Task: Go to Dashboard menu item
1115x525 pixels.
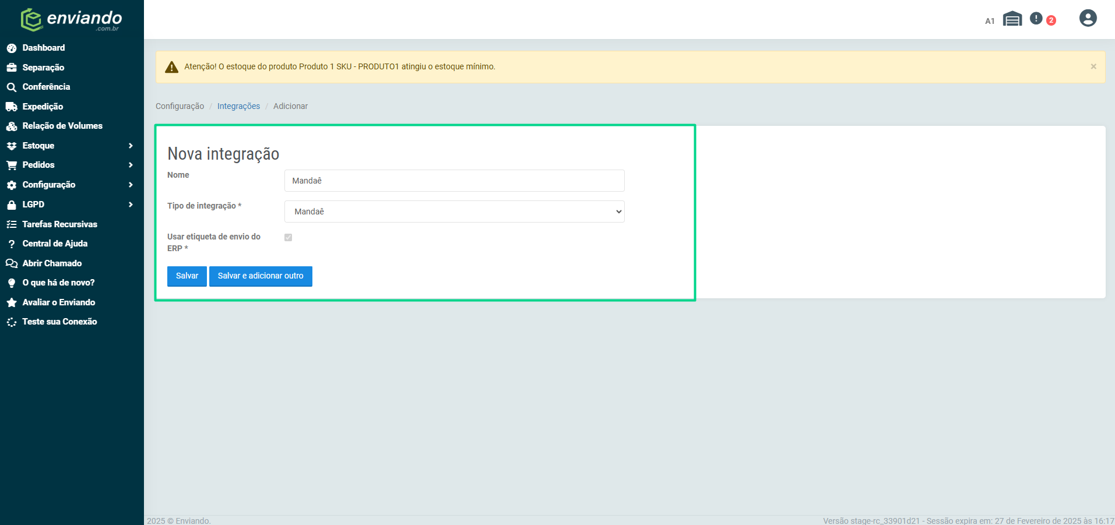Action: [x=44, y=48]
